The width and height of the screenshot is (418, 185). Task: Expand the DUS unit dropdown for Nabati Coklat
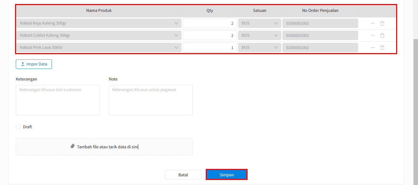coord(260,35)
